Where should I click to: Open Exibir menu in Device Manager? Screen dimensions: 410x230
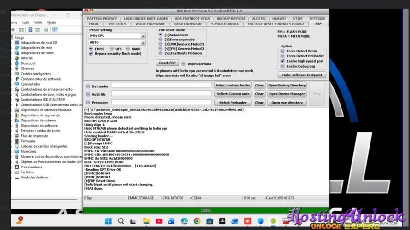coord(38,23)
